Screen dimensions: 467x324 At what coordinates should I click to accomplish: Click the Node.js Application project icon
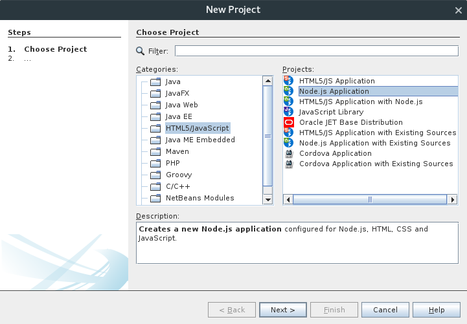(288, 91)
